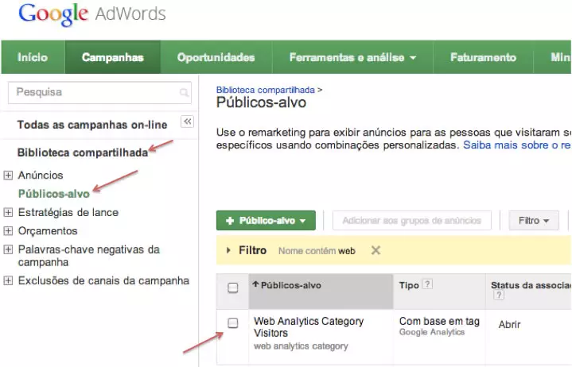Remove the filter with the X icon
572x367 pixels.
point(375,250)
